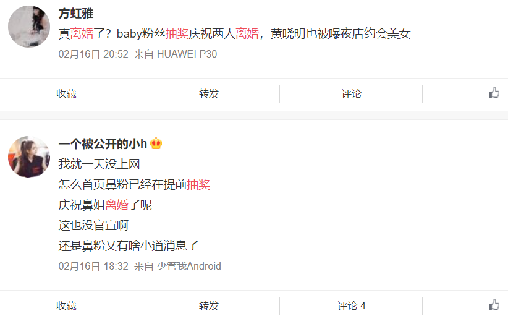Image resolution: width=508 pixels, height=316 pixels.
Task: Like the post by 一个被公开的小h
Action: point(494,305)
